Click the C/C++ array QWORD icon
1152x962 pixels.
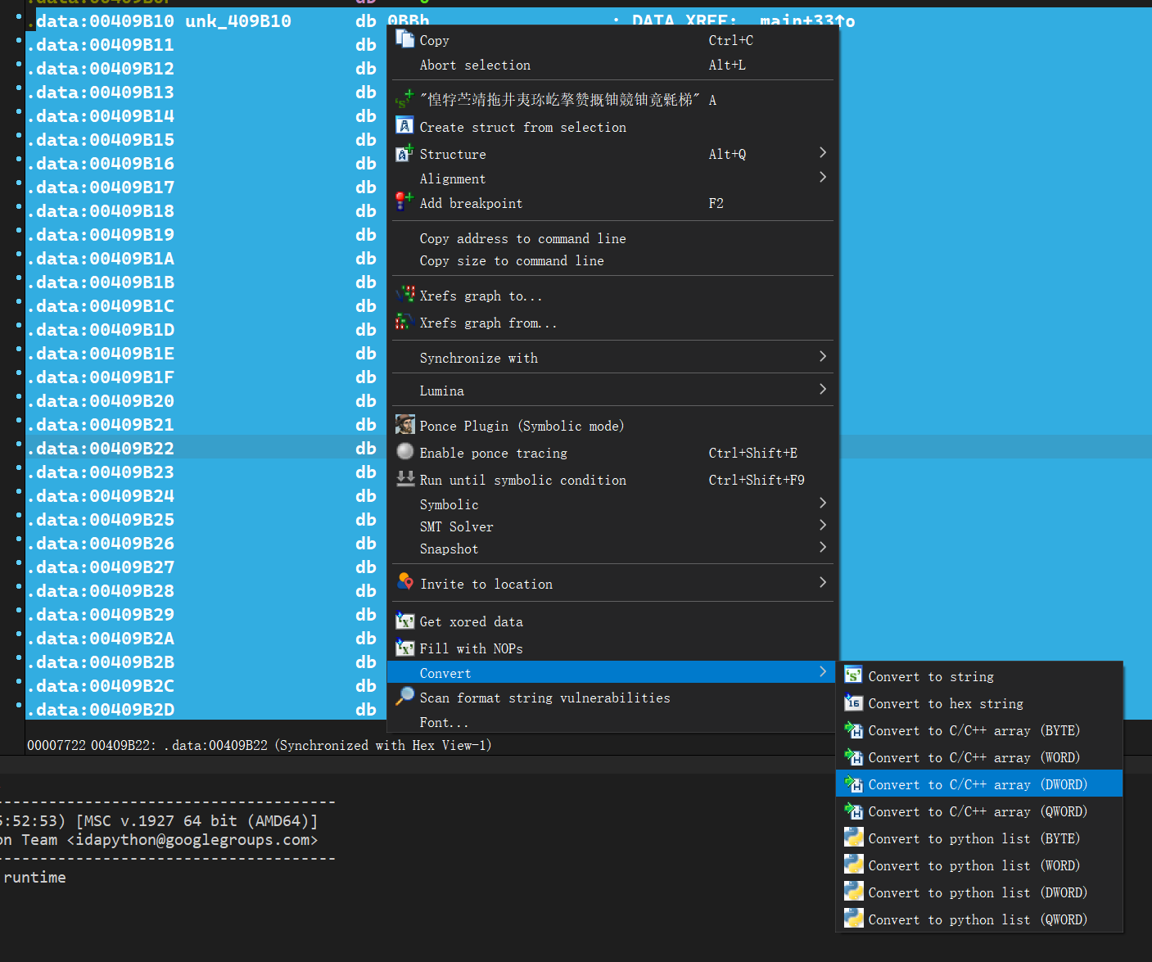[853, 811]
